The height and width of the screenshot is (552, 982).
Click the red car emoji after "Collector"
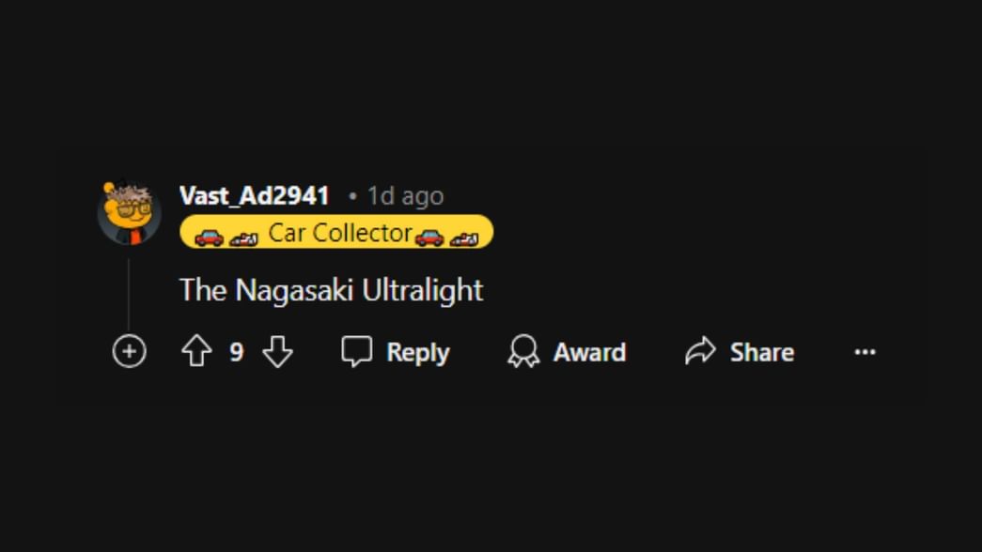point(429,236)
